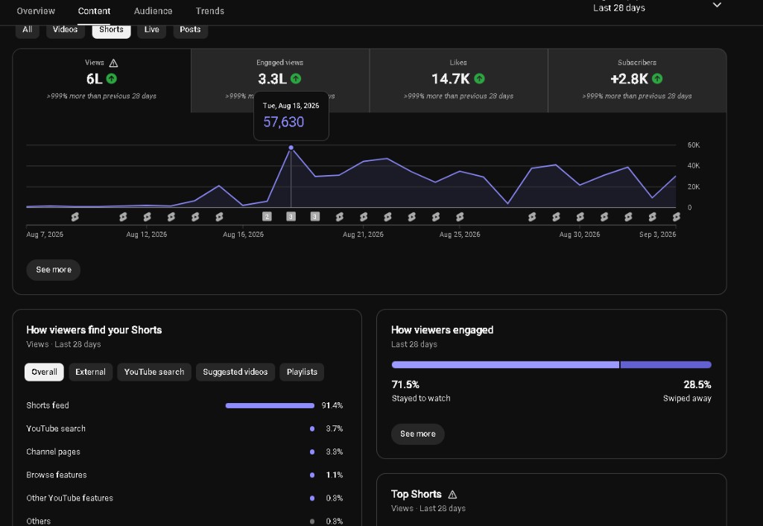Select the Views metric card
The height and width of the screenshot is (526, 763).
coord(101,80)
